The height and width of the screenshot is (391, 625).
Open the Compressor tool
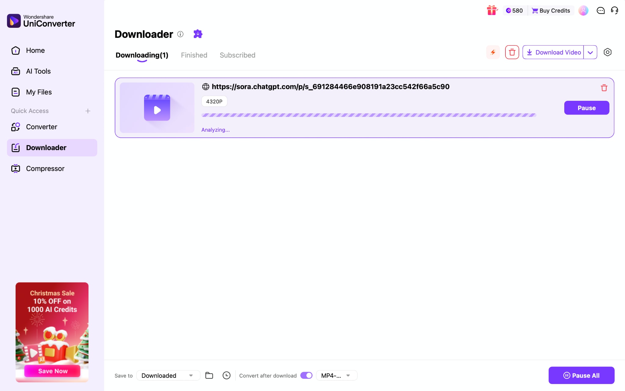coord(45,168)
